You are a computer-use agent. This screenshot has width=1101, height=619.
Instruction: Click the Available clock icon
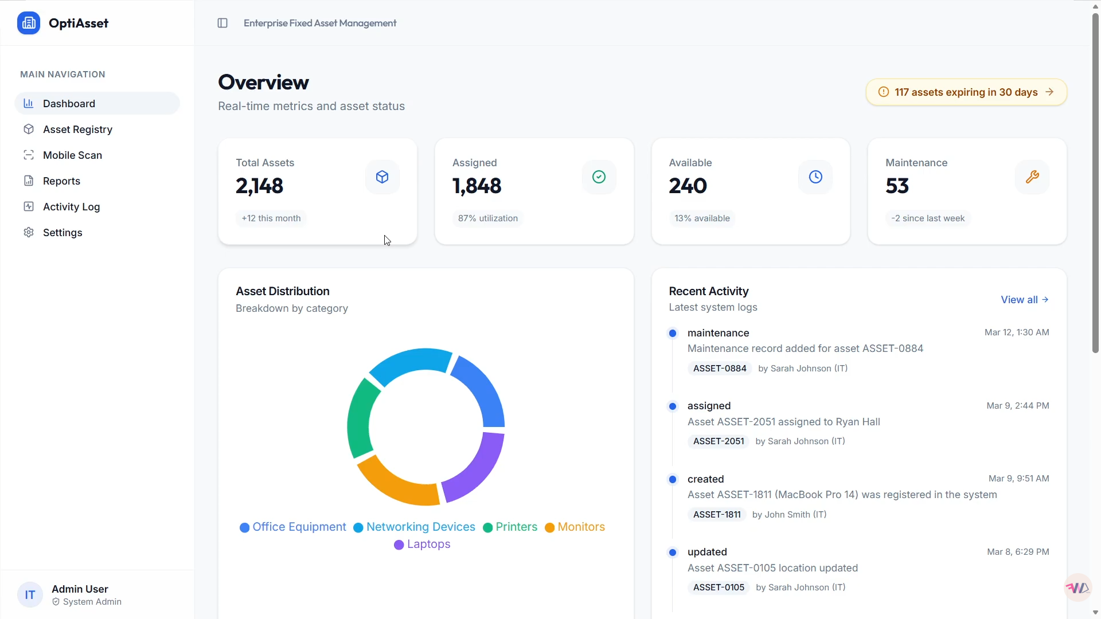point(815,177)
